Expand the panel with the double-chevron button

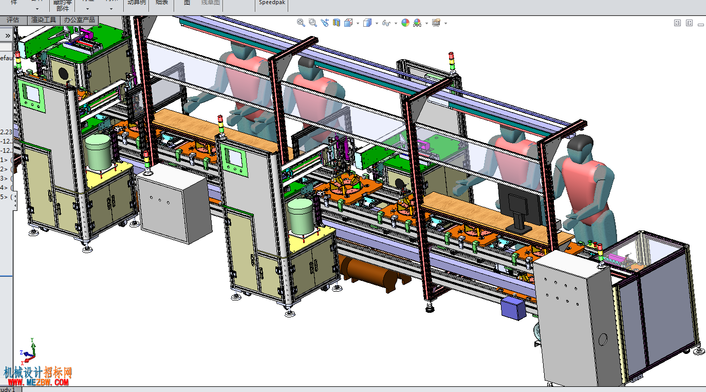[8, 35]
